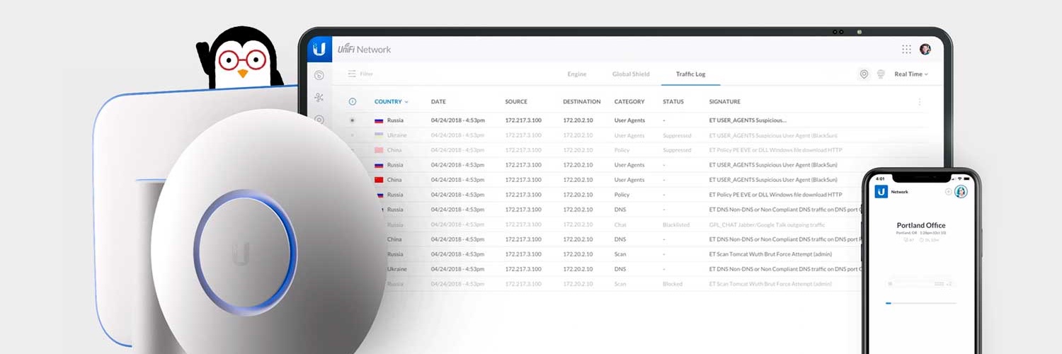Select the Traffic Log tab
The image size is (1062, 354).
coord(690,74)
